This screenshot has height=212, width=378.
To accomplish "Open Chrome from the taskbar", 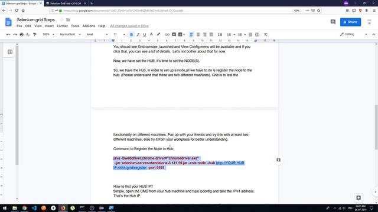I will pos(24,208).
